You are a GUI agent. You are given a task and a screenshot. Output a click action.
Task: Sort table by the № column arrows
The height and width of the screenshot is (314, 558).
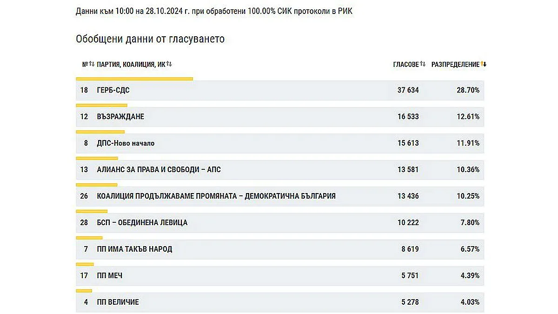(x=92, y=64)
